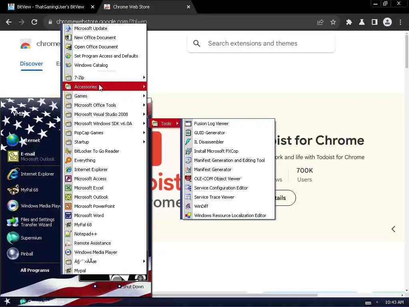This screenshot has height=307, width=409.
Task: Bookmark the page with the star icon
Action: (x=333, y=22)
